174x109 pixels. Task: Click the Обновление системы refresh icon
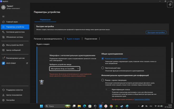coord(3,37)
